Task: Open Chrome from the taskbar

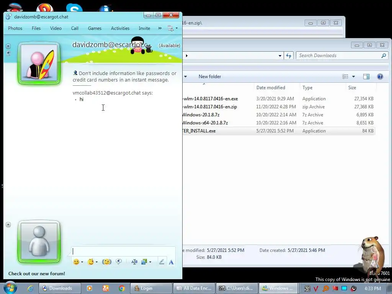Action: point(122,288)
